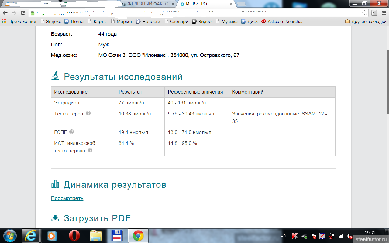This screenshot has width=389, height=243.
Task: Open Приложения apps shortcut
Action: point(19,22)
